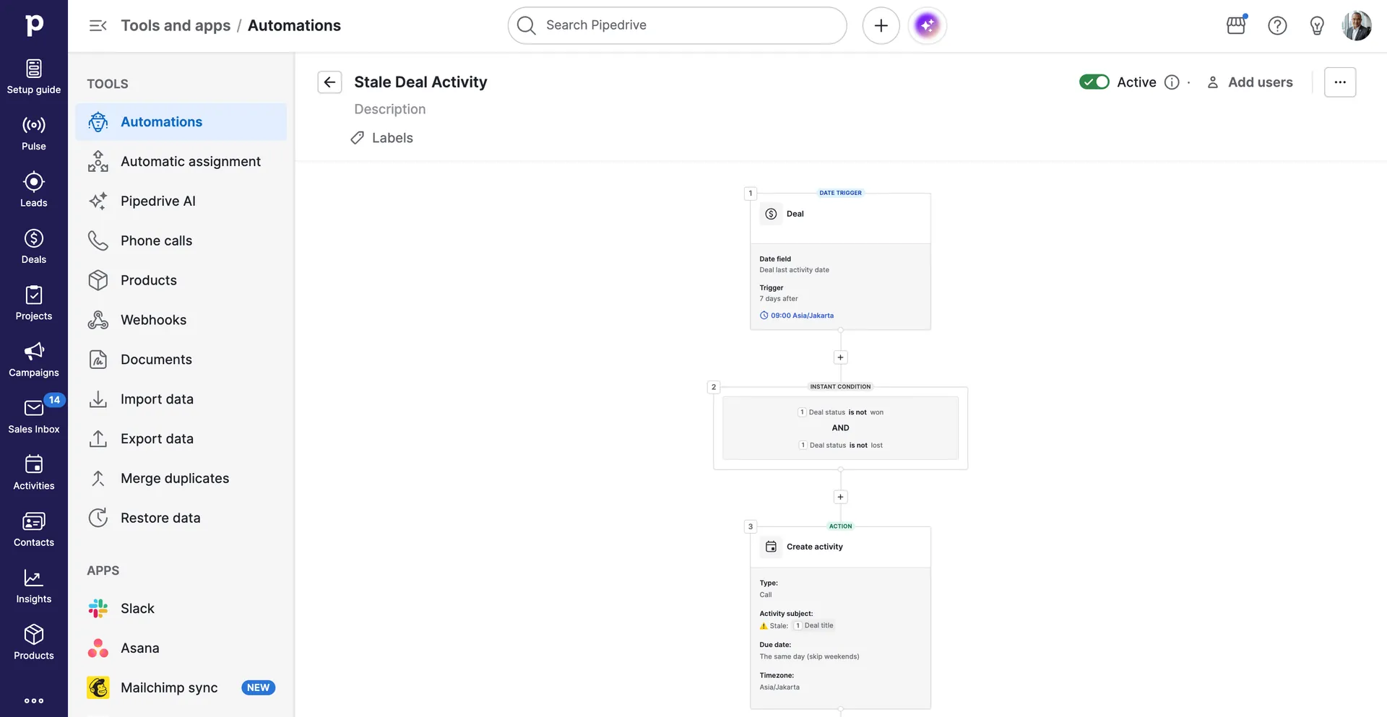This screenshot has height=717, width=1387.
Task: Select Automations in the Tools list
Action: click(x=161, y=121)
